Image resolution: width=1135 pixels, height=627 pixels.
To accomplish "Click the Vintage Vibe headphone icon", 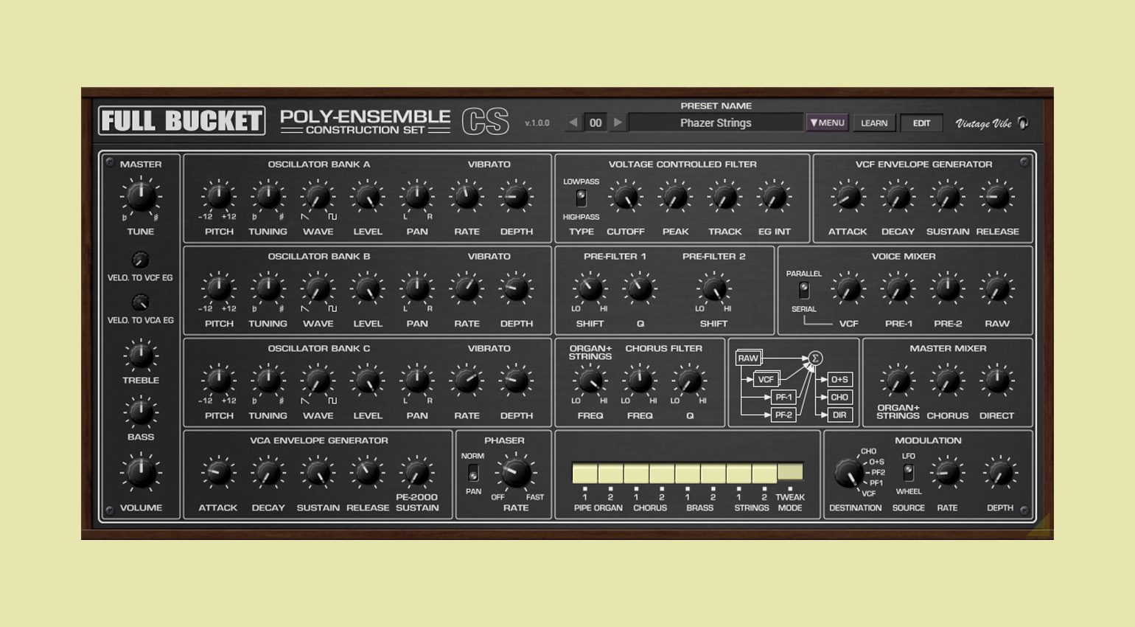I will (x=1023, y=122).
